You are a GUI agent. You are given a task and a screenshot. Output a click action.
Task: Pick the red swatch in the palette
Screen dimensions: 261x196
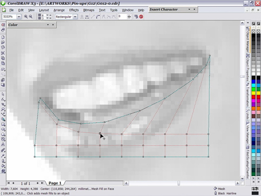point(254,97)
